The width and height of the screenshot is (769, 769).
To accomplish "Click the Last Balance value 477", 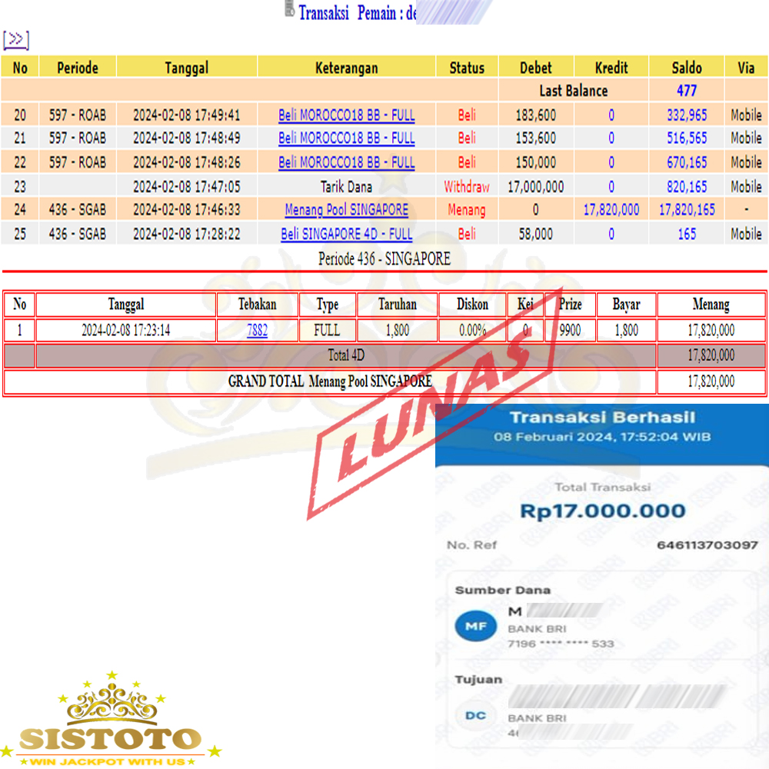I will click(x=687, y=91).
